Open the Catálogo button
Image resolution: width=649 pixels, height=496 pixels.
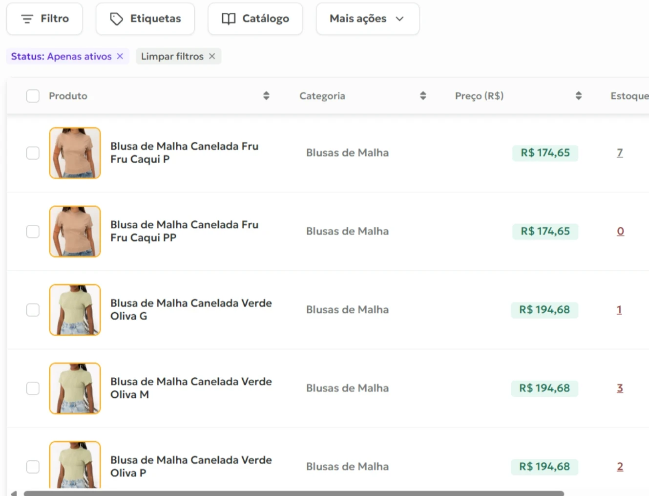point(255,19)
